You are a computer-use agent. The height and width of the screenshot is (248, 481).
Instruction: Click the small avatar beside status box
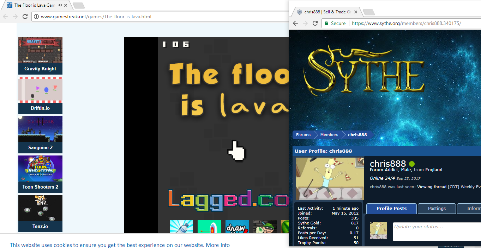click(x=378, y=231)
